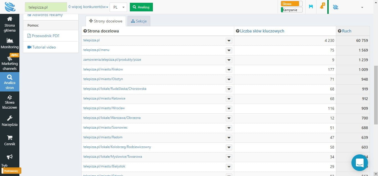Expand dropdown arrow for telepizza.pl/menu row

[229, 50]
